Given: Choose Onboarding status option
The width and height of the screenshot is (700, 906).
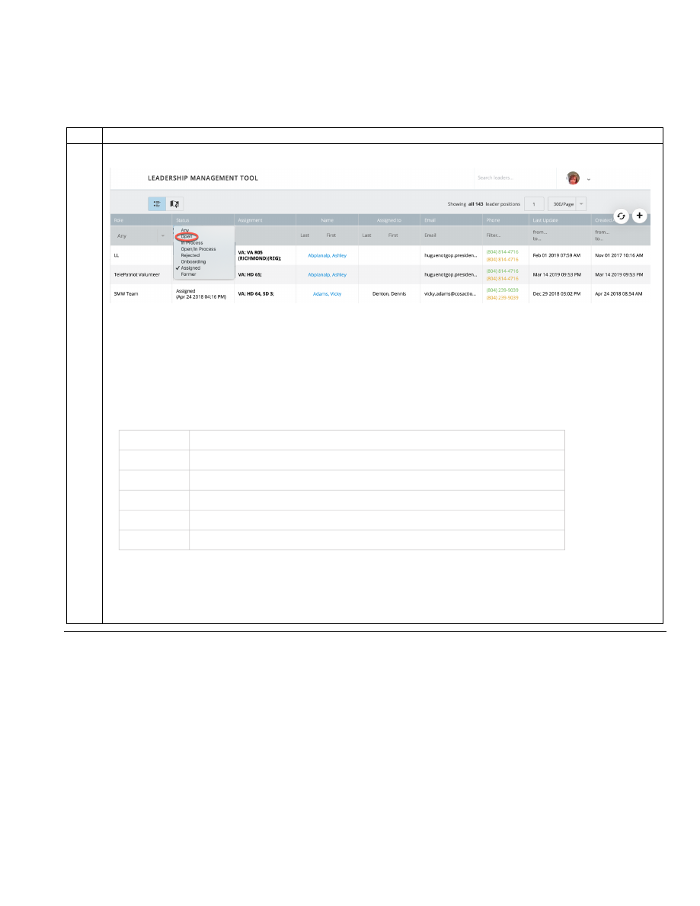Looking at the screenshot, I should click(x=193, y=261).
